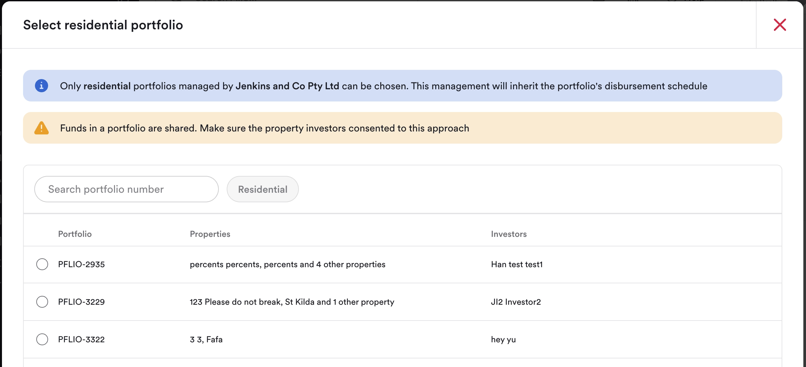The image size is (806, 367).
Task: Click the blue info icon
Action: coord(42,86)
